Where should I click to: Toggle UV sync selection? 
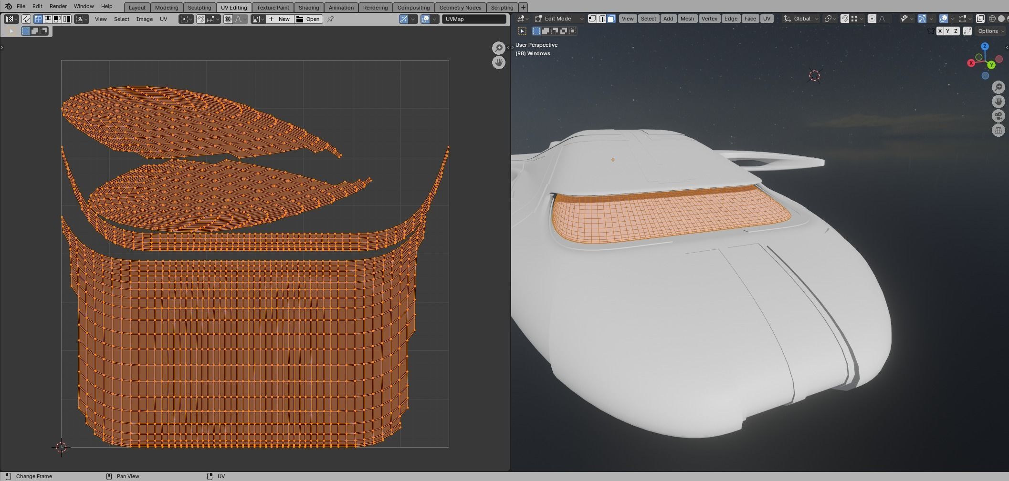point(26,19)
